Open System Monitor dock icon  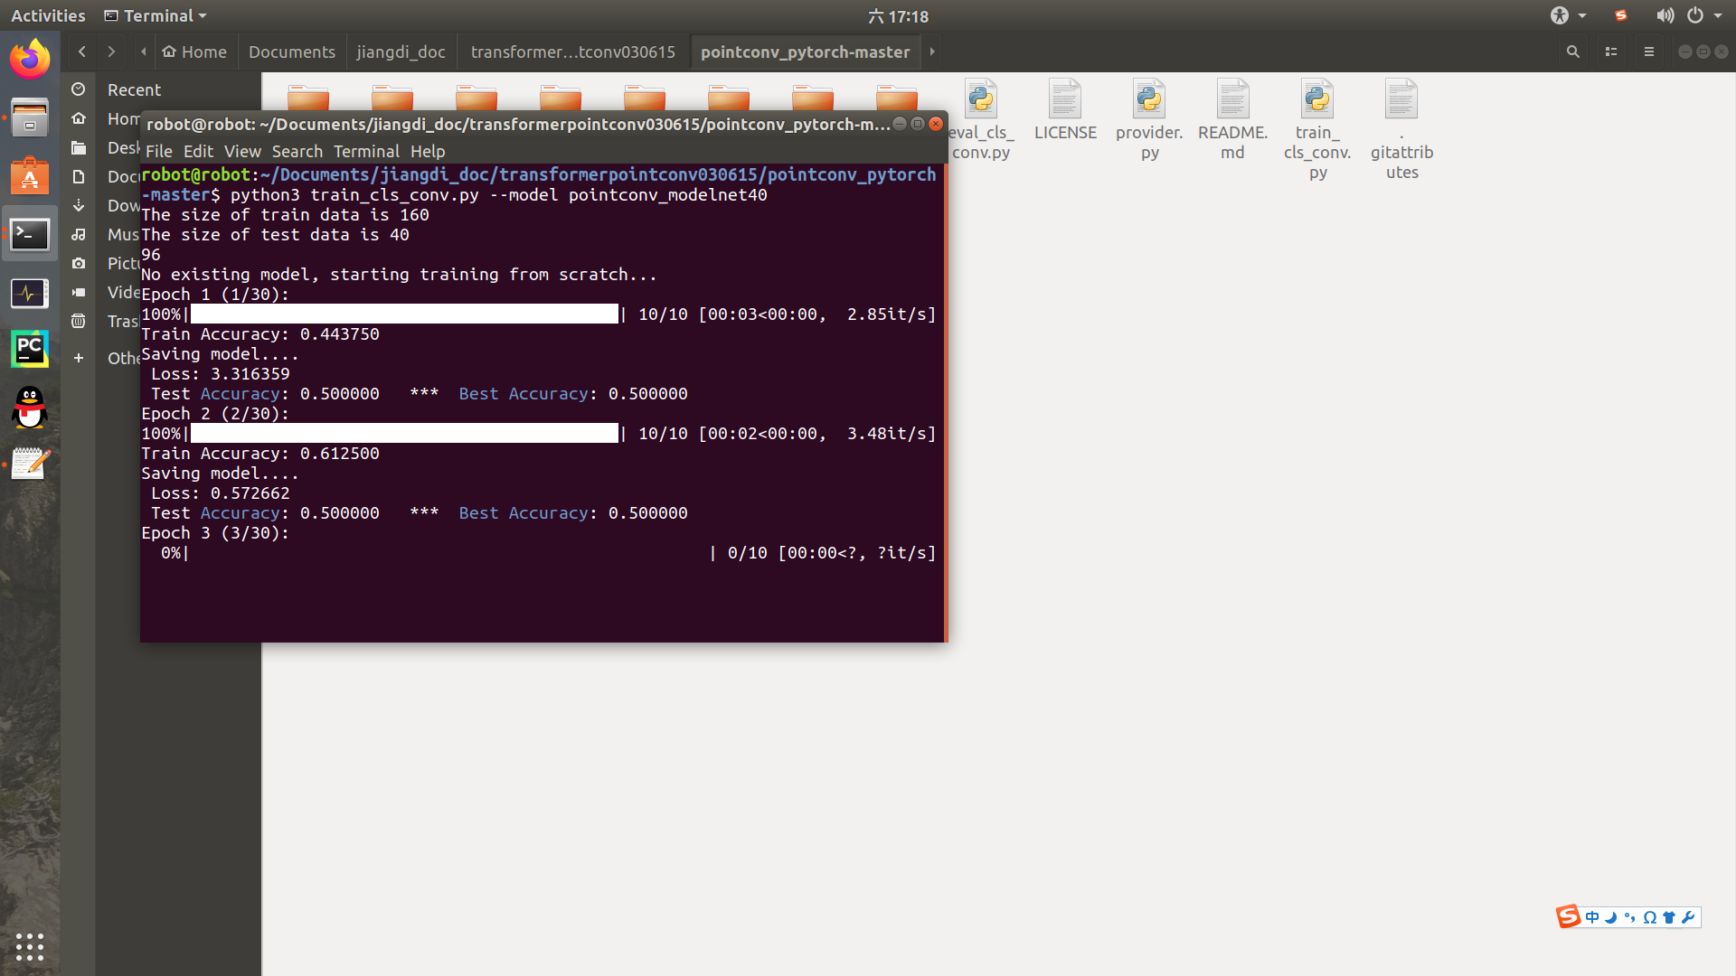pyautogui.click(x=30, y=293)
